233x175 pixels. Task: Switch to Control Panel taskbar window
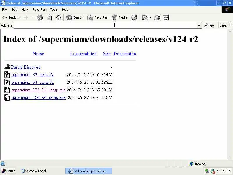[x=33, y=171]
